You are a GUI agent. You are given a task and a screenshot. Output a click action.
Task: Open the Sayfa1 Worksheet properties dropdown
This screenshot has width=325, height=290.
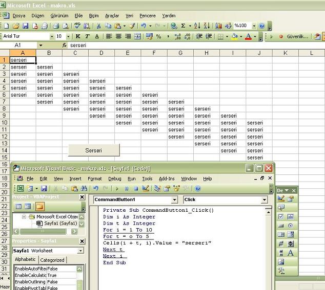click(80, 251)
